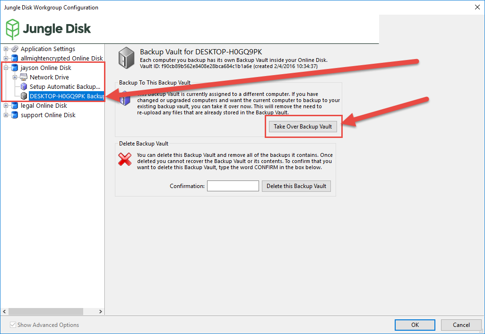Click the tree panel horizontal scrollbar thumb

point(46,311)
